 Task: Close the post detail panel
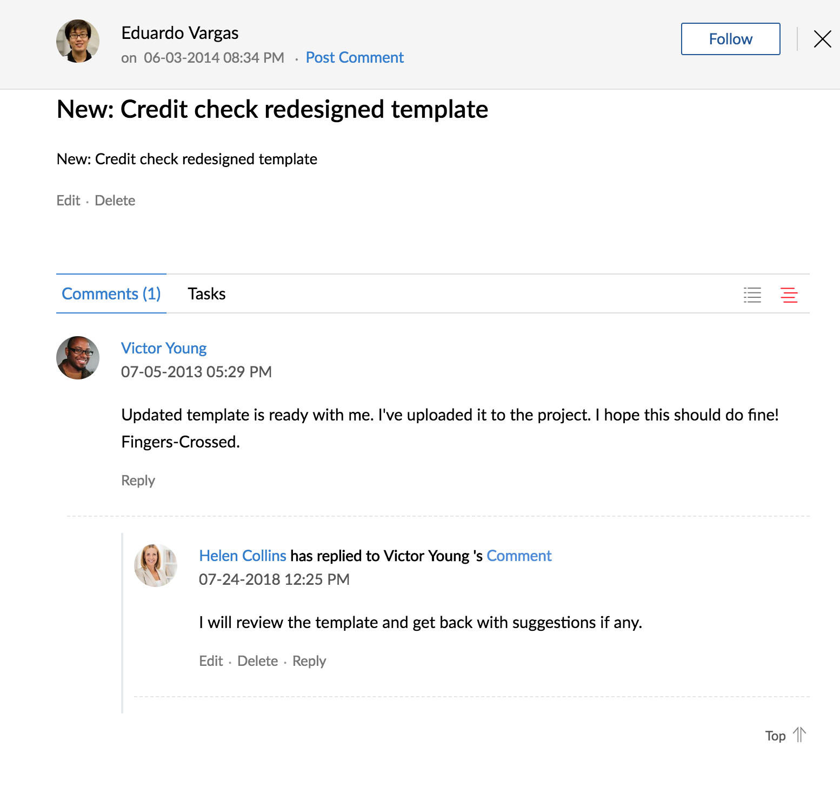click(x=822, y=39)
